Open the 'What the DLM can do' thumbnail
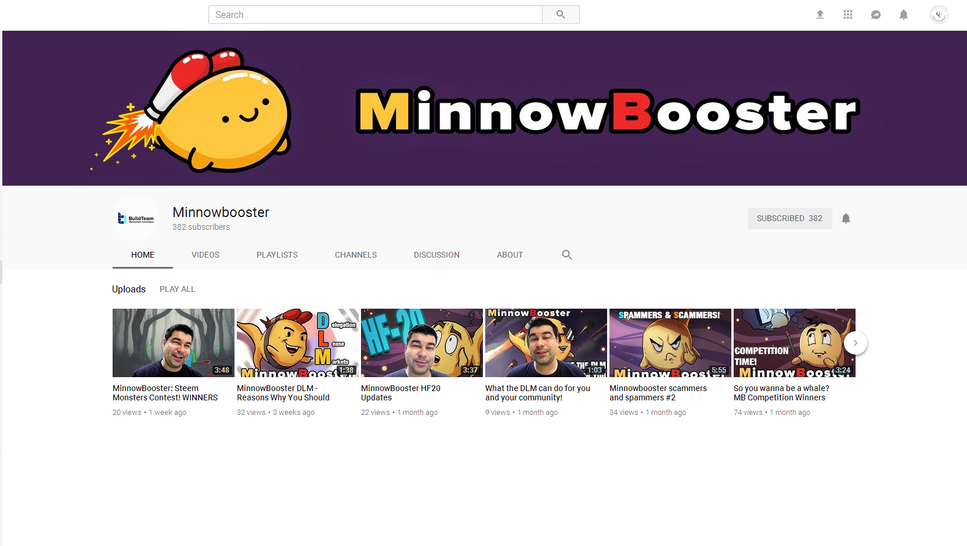 click(546, 343)
